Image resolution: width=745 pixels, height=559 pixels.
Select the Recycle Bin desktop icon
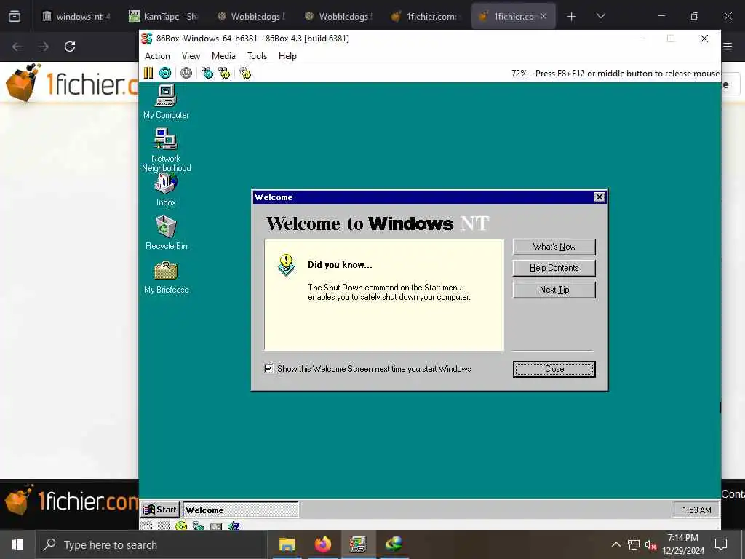pos(166,233)
